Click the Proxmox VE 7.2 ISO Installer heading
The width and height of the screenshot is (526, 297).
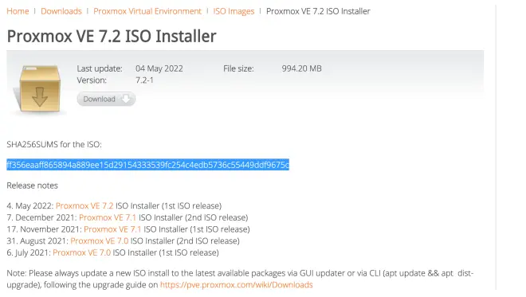112,36
